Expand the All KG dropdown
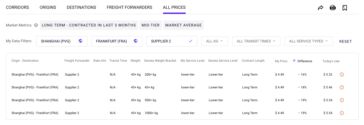The image size is (364, 125). 214,41
